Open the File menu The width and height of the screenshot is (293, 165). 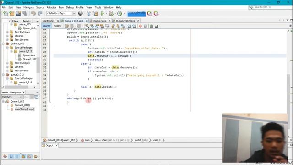point(4,7)
